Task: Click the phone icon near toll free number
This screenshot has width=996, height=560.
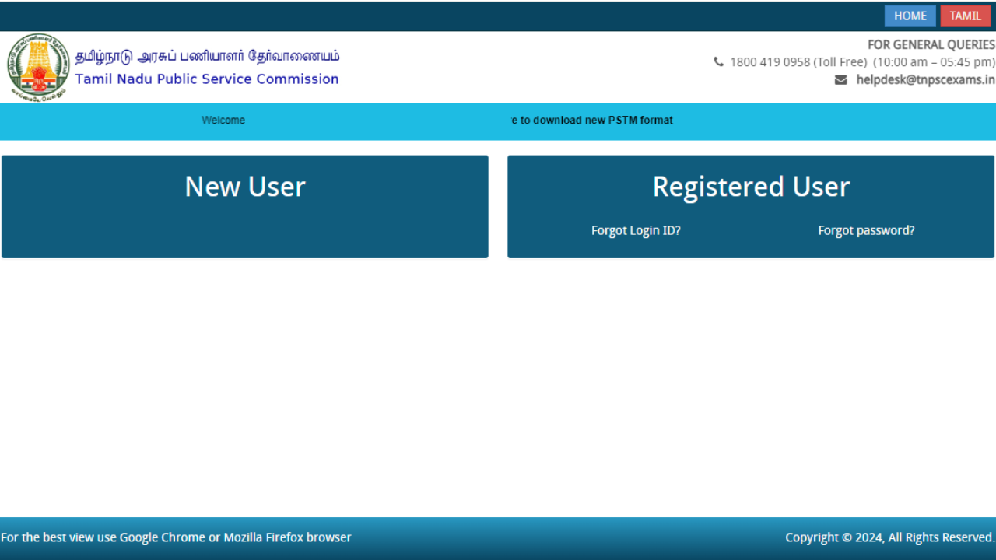Action: click(718, 62)
